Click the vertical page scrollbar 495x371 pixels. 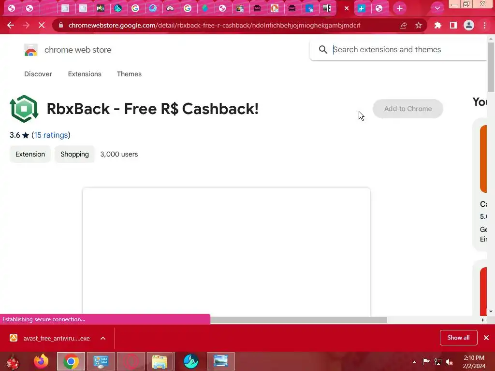point(491,67)
